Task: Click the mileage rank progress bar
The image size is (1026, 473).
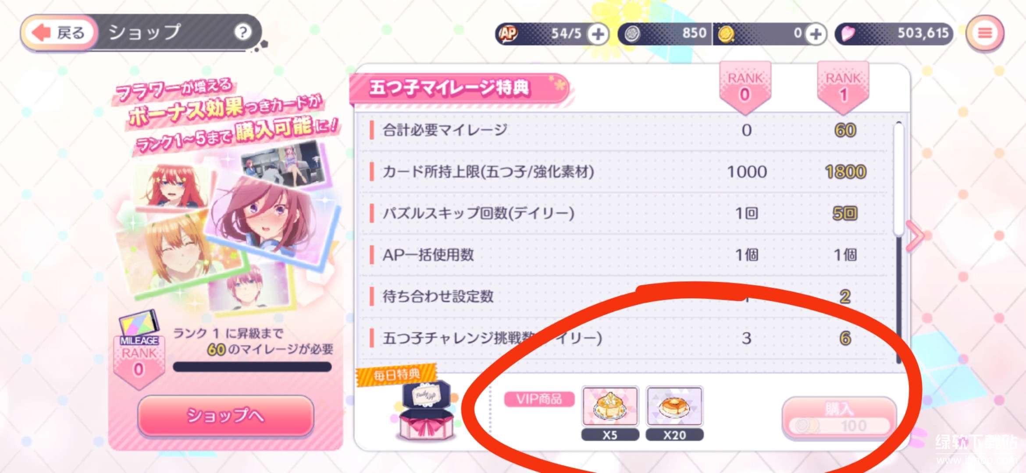Action: 252,367
